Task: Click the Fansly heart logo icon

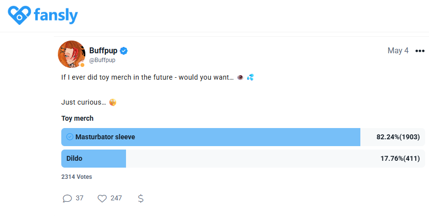Action: tap(19, 15)
